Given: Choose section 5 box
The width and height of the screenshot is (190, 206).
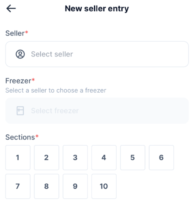Looking at the screenshot, I should [x=133, y=157].
